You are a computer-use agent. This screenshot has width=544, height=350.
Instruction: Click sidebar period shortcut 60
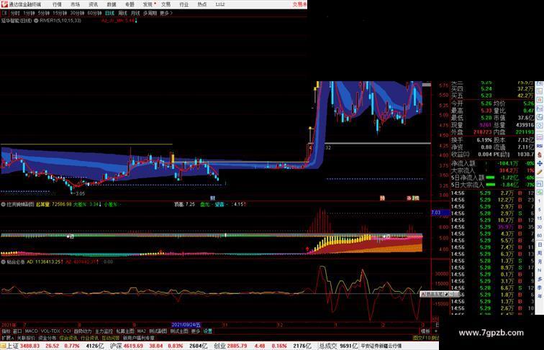click(540, 236)
